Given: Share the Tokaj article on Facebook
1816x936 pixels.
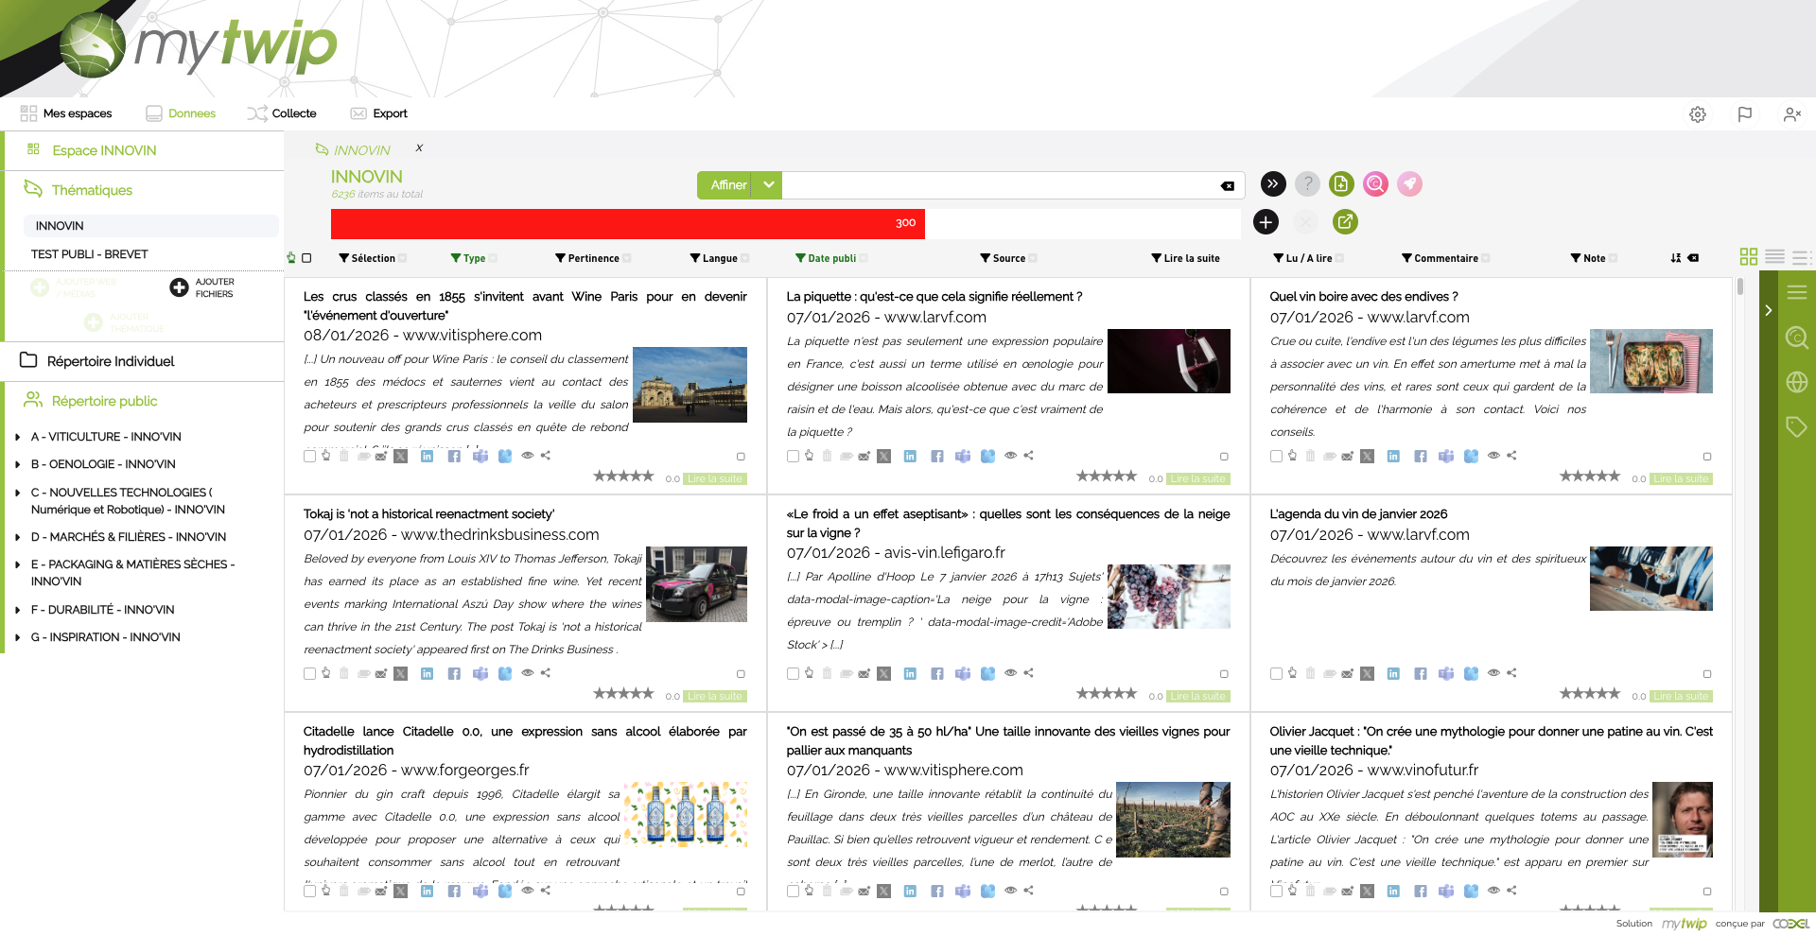Looking at the screenshot, I should click(454, 674).
